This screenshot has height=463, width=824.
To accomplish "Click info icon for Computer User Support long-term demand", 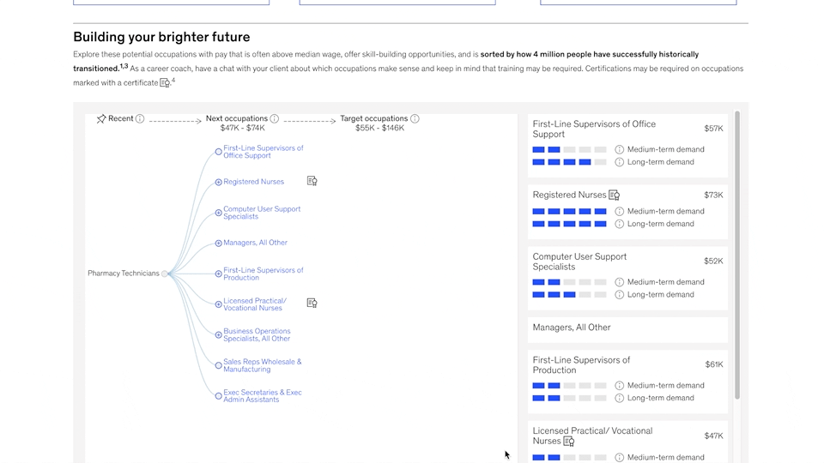I will point(620,295).
